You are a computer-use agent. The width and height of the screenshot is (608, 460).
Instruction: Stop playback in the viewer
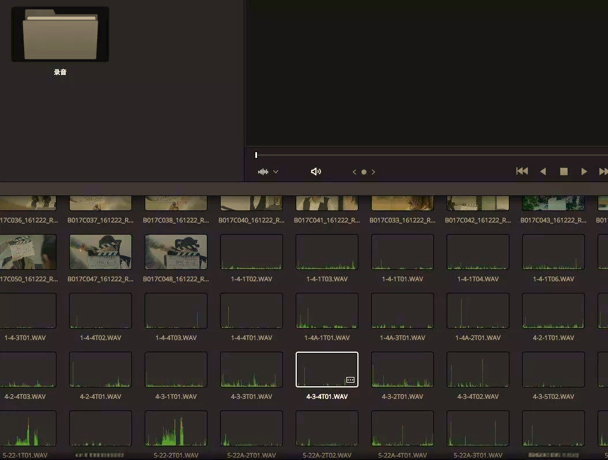tap(564, 171)
